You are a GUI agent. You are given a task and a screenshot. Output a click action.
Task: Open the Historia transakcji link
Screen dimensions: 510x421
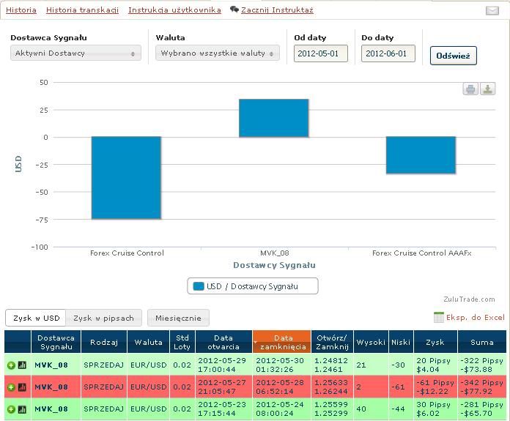tap(82, 10)
